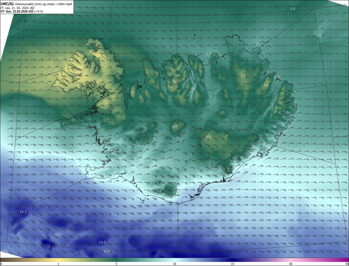Click the "VT: Sun. 22.02.2026 03Z (+9 h)" line
Viewport: 349px width, 266px height.
(22, 11)
